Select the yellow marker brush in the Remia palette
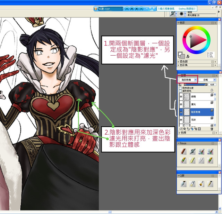Viewport: 222px width, 214px height. coord(193,160)
